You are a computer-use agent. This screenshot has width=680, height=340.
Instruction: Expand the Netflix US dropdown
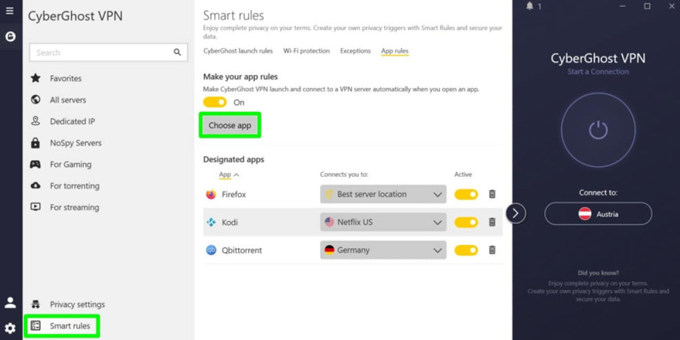click(x=383, y=222)
